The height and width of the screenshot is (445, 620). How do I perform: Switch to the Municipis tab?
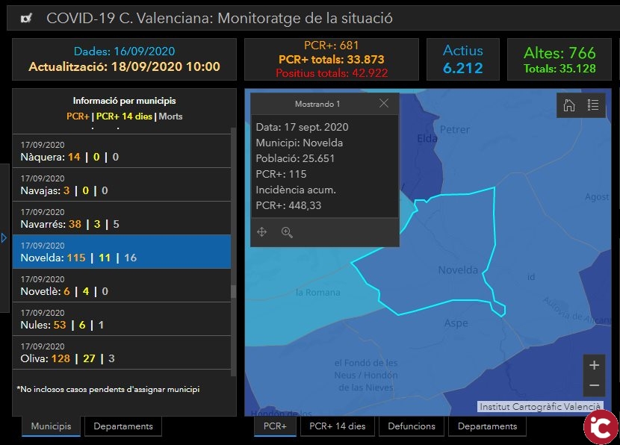coord(51,426)
